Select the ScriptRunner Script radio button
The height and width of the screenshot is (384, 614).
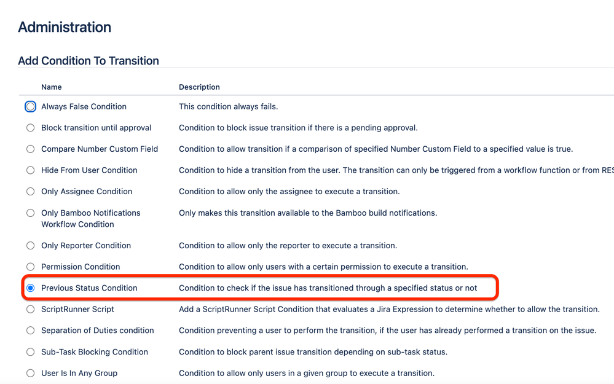[30, 309]
